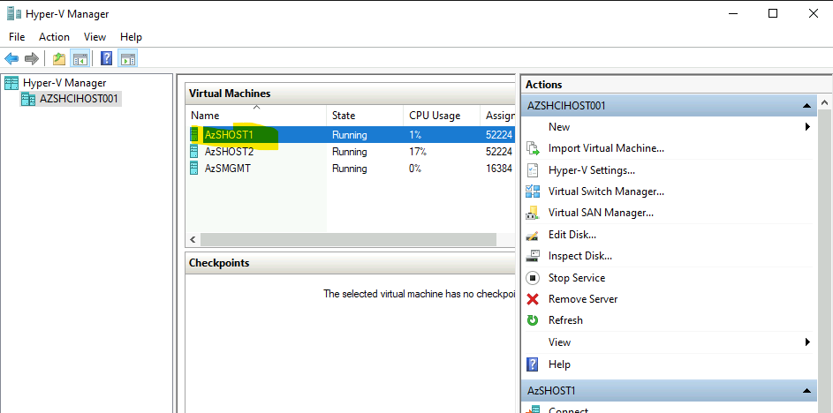Click the Back arrow toolbar icon
Screen dimensions: 833x413
[11, 59]
